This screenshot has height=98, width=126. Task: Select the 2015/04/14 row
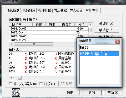pos(48,32)
